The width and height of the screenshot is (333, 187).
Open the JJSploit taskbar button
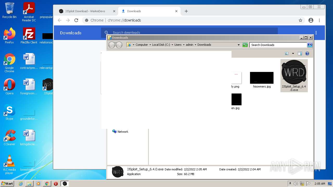(65, 184)
